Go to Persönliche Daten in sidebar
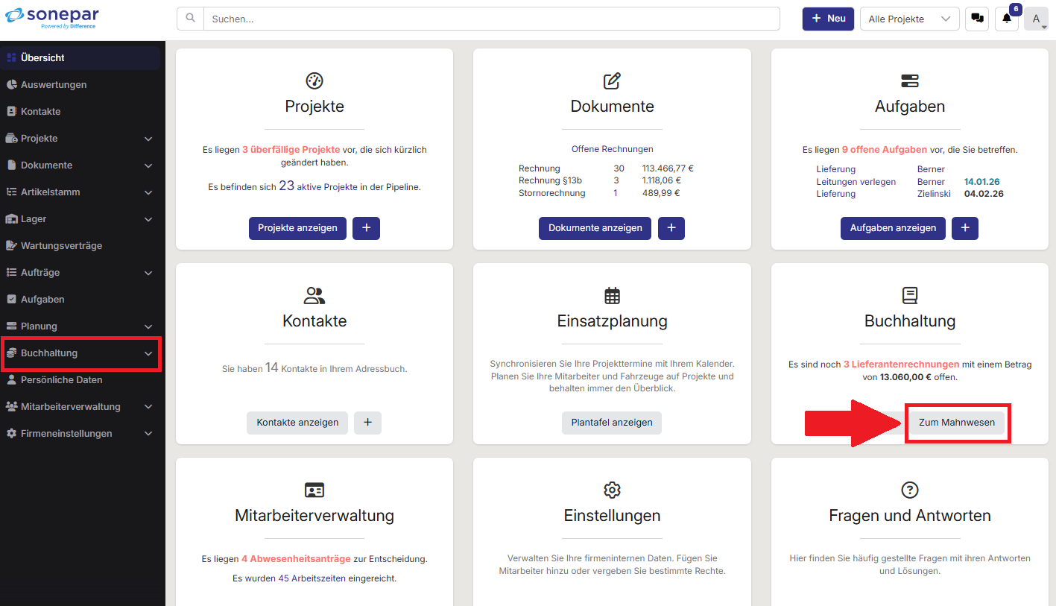 pyautogui.click(x=61, y=380)
